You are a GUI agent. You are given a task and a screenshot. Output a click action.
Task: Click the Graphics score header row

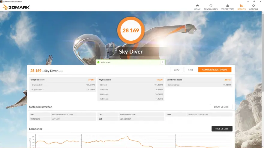(62, 80)
